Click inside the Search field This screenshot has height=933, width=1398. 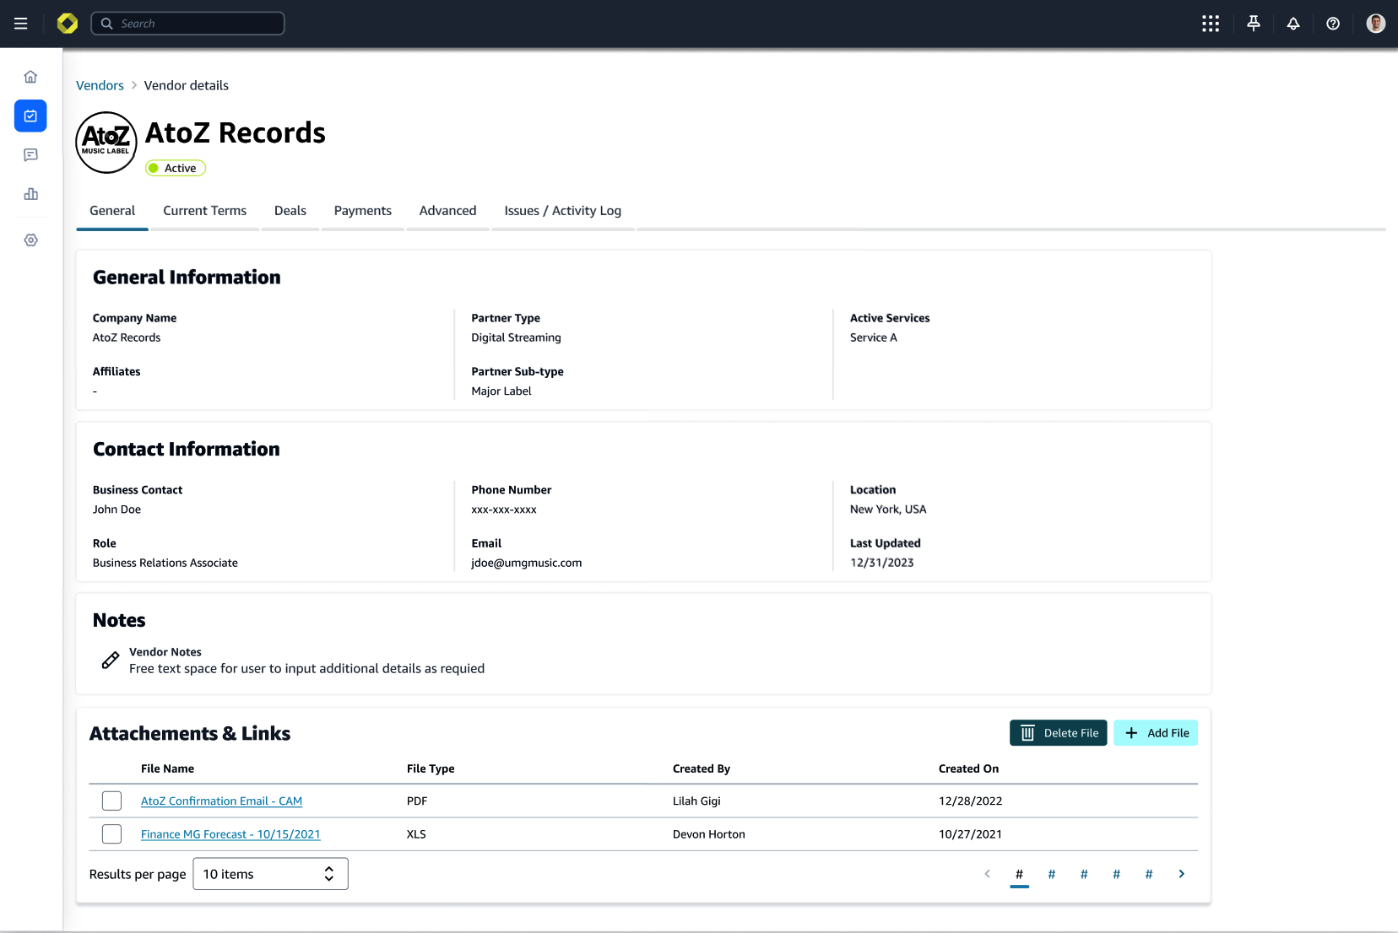[187, 23]
